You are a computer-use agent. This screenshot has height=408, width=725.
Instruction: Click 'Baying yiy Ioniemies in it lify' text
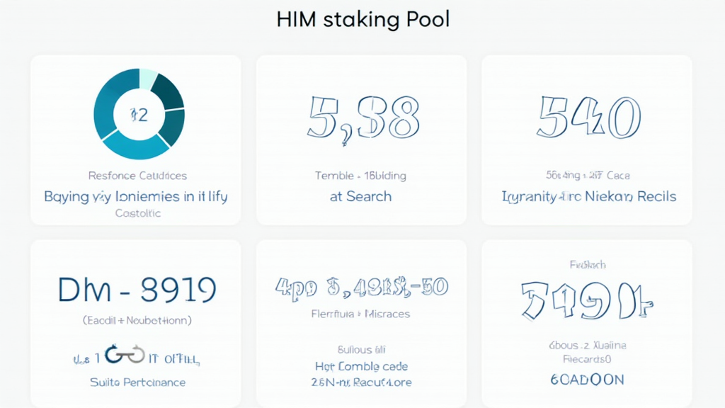coord(136,196)
